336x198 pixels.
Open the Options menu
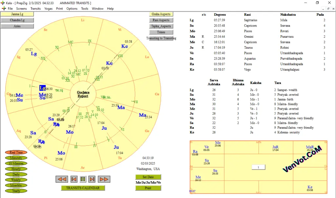click(x=72, y=8)
